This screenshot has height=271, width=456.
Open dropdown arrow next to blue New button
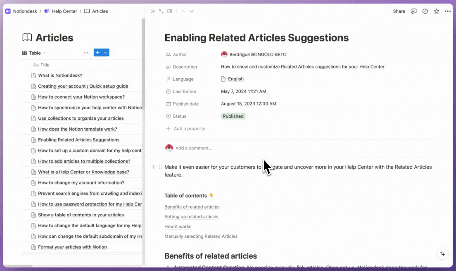106,53
